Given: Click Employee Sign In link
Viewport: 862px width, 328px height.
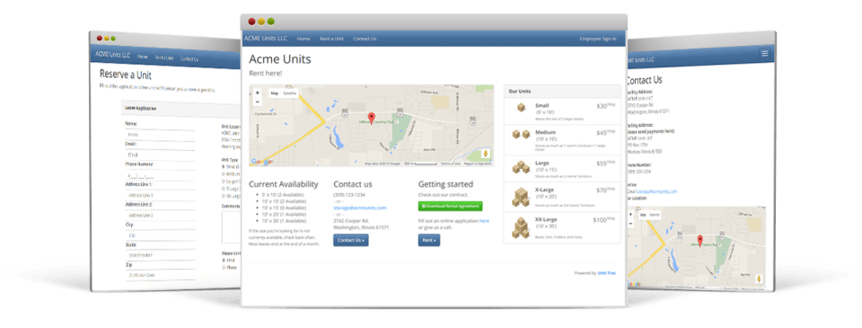Looking at the screenshot, I should (x=598, y=39).
